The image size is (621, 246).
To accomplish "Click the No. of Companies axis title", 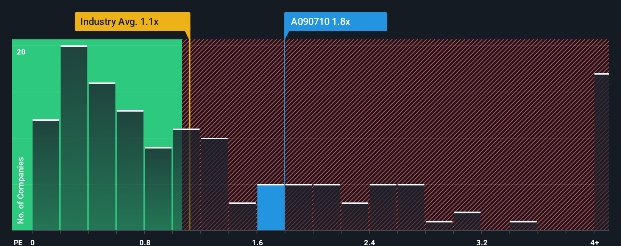I will pos(21,190).
